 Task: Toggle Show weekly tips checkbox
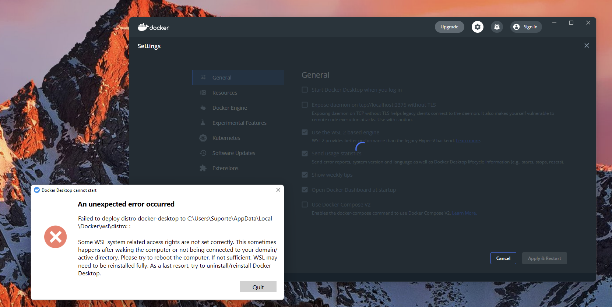pyautogui.click(x=305, y=174)
